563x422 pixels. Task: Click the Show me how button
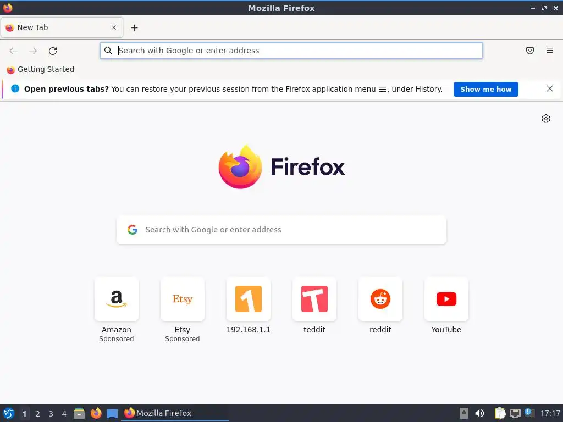(486, 90)
